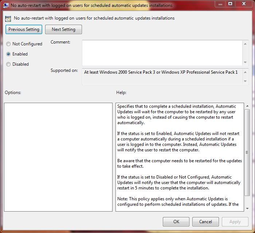Go to the Previous Setting

point(24,29)
